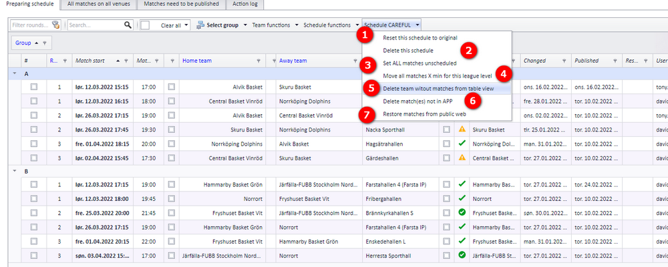Open filter pin on the Res... column
This screenshot has height=267, width=668.
(645, 61)
